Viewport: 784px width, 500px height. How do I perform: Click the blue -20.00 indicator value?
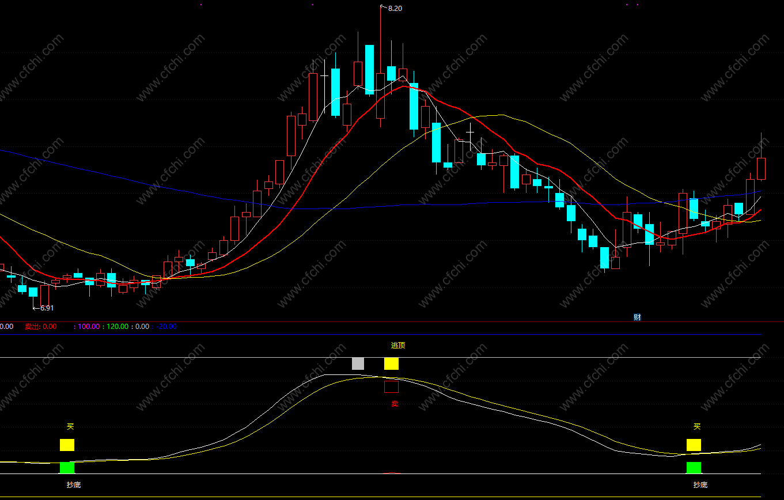pos(166,327)
